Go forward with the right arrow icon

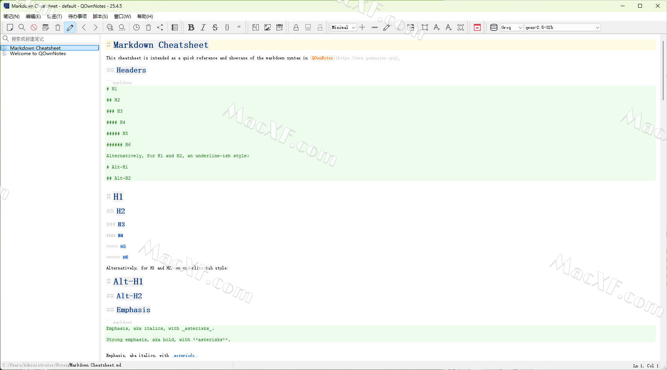click(96, 27)
